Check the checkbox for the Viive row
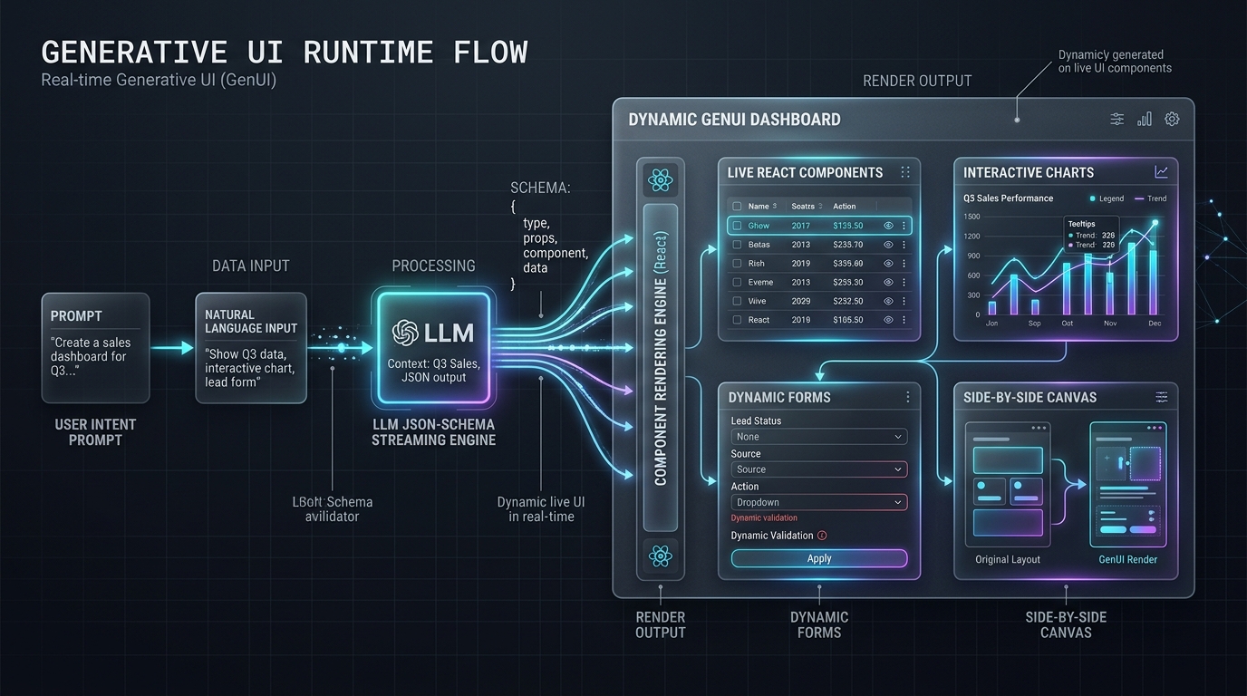This screenshot has width=1247, height=696. coord(737,301)
